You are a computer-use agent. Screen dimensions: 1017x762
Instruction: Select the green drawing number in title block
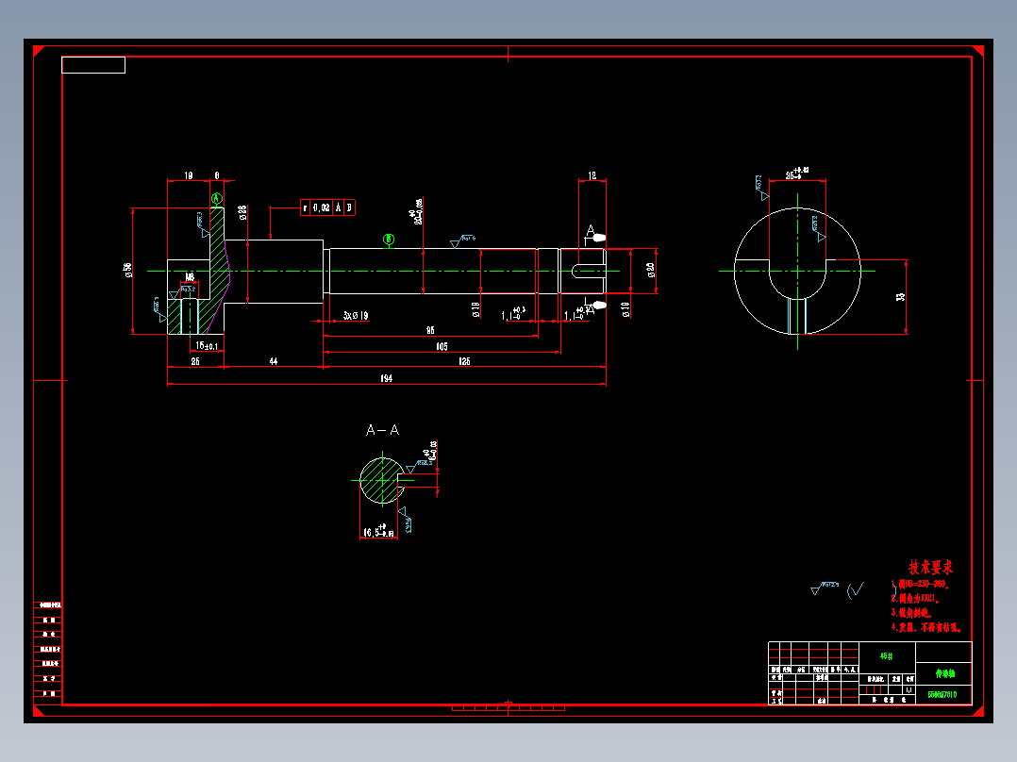(x=942, y=694)
